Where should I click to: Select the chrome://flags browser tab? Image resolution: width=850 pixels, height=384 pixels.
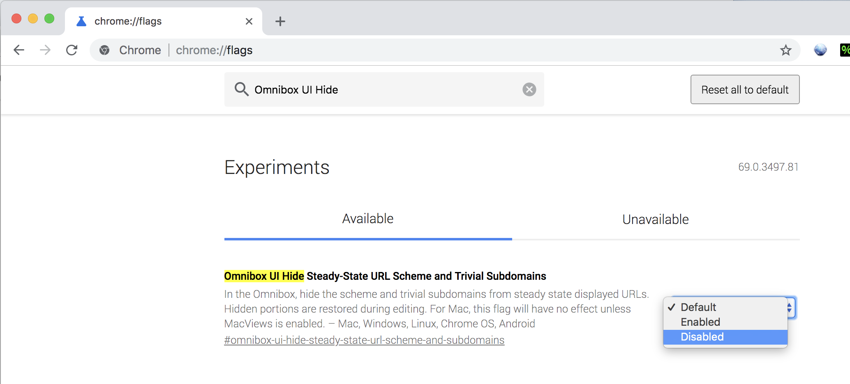coord(164,21)
